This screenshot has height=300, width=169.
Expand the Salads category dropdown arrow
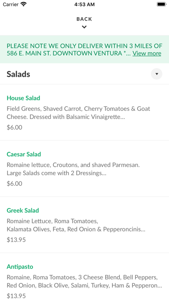point(156,74)
